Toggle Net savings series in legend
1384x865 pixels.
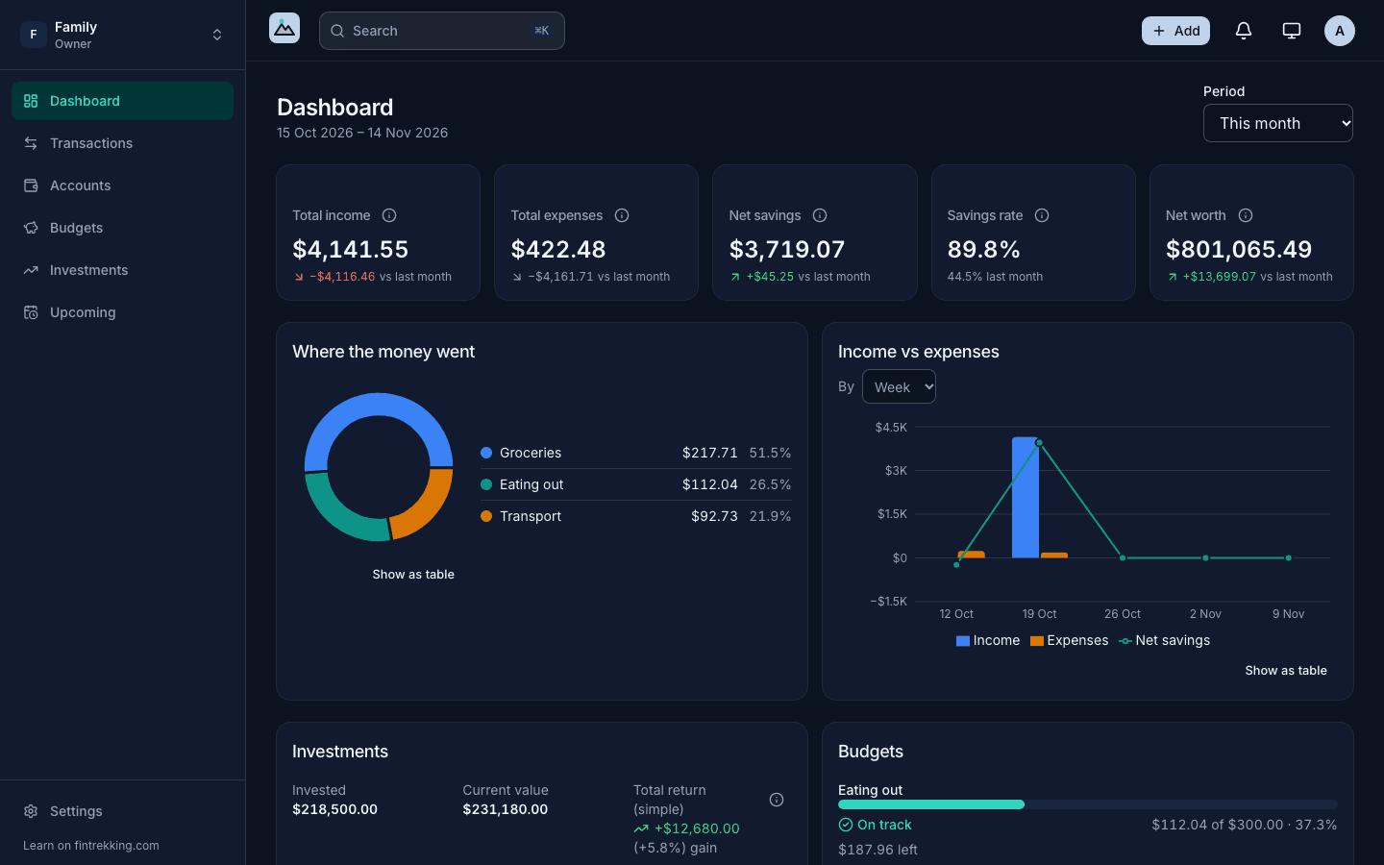click(x=1164, y=640)
